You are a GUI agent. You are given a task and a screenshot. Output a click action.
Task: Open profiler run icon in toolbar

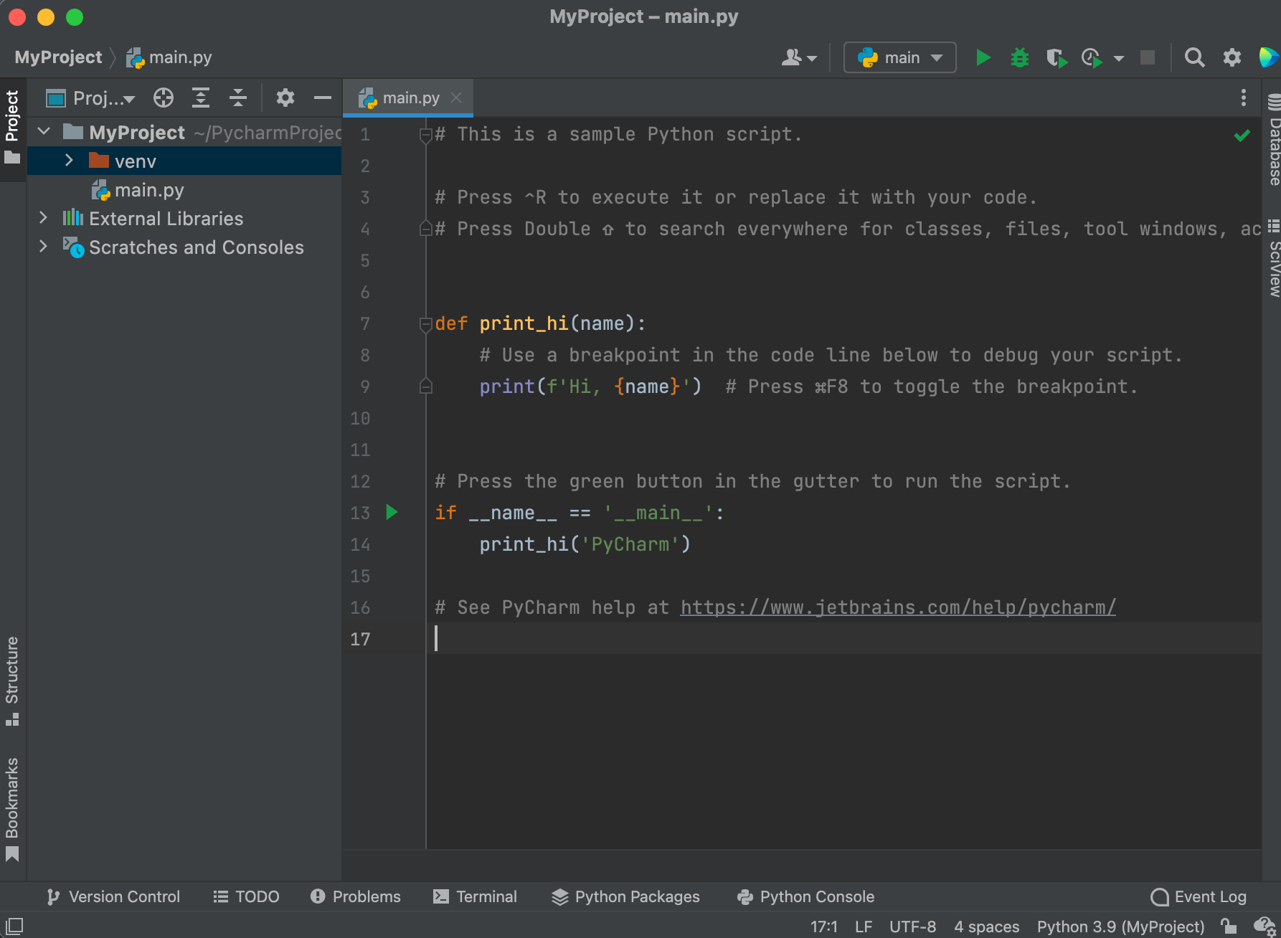tap(1092, 57)
